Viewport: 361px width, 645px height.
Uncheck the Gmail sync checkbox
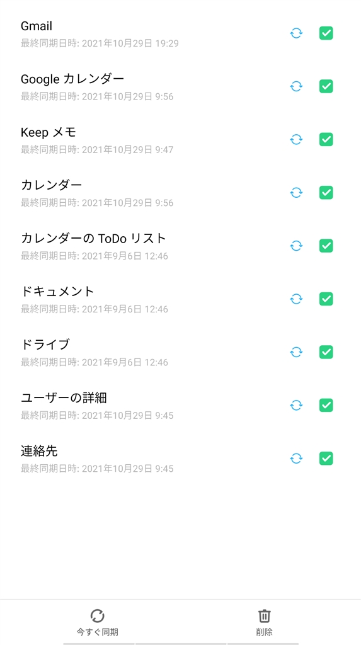[326, 33]
